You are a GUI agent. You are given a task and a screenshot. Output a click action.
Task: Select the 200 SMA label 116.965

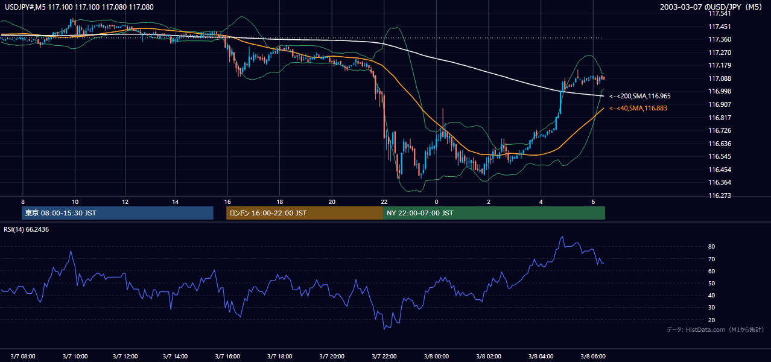639,96
